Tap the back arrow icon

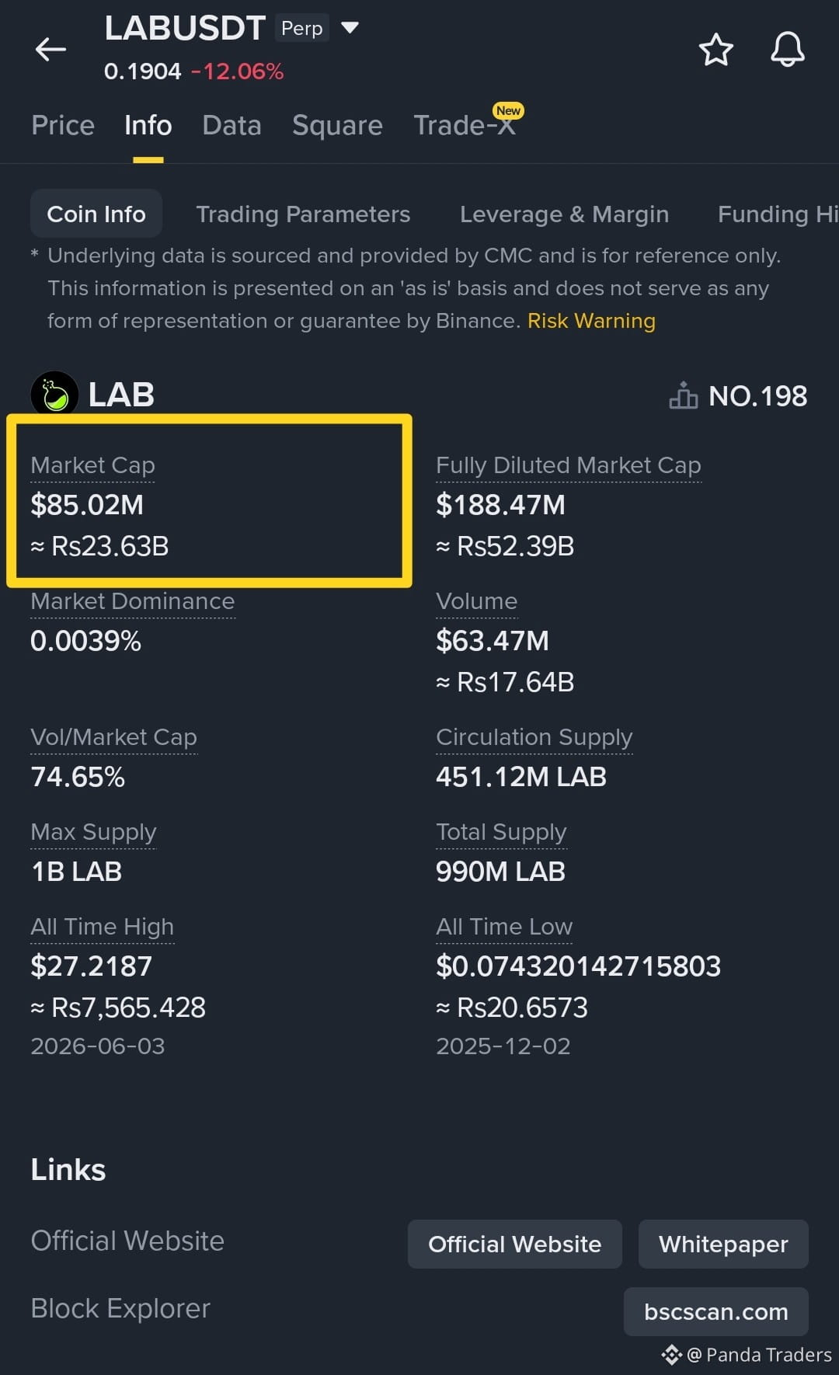pos(50,50)
